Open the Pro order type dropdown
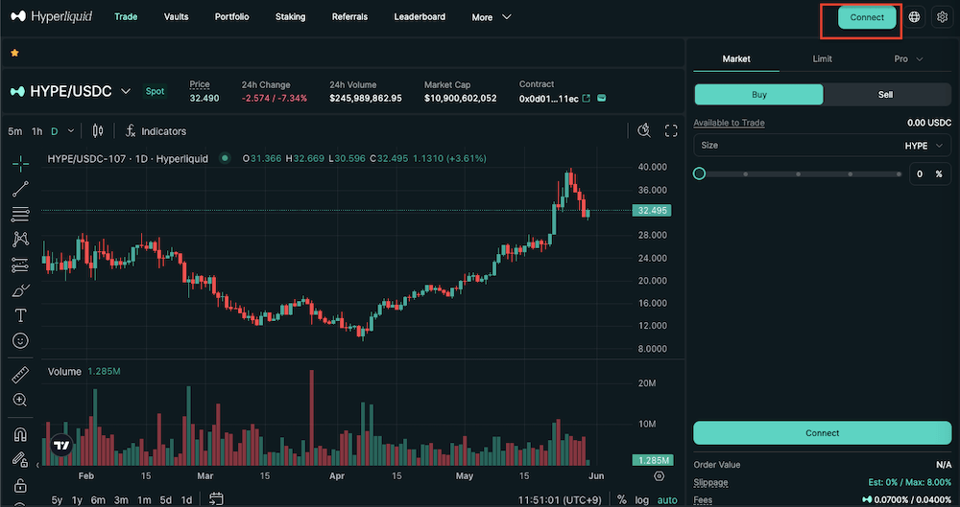This screenshot has width=960, height=507. tap(908, 58)
